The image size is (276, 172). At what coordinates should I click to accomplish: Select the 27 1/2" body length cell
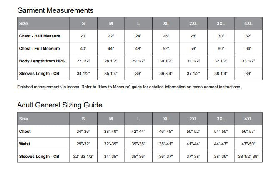[x=83, y=61]
